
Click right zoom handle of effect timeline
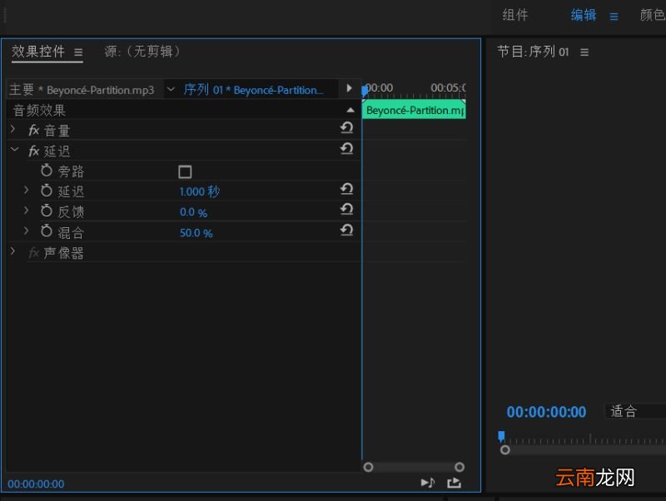tap(460, 467)
